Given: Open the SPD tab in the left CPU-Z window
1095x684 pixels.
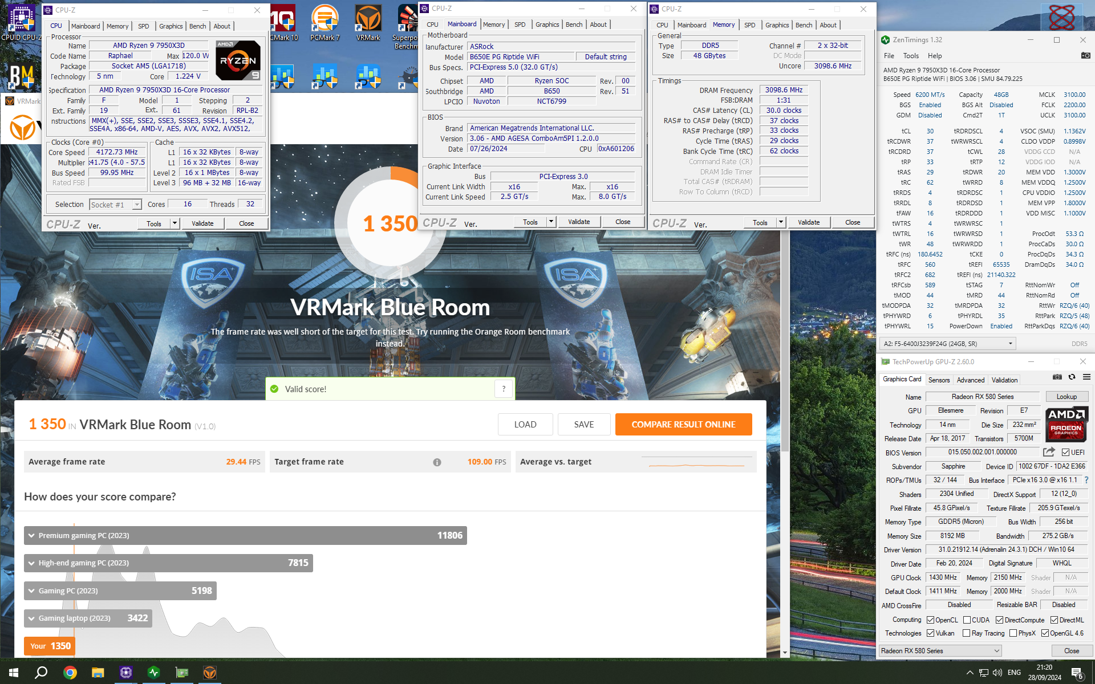Looking at the screenshot, I should pos(143,26).
